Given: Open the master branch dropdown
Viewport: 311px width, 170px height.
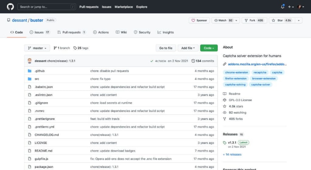Looking at the screenshot, I should [x=37, y=48].
